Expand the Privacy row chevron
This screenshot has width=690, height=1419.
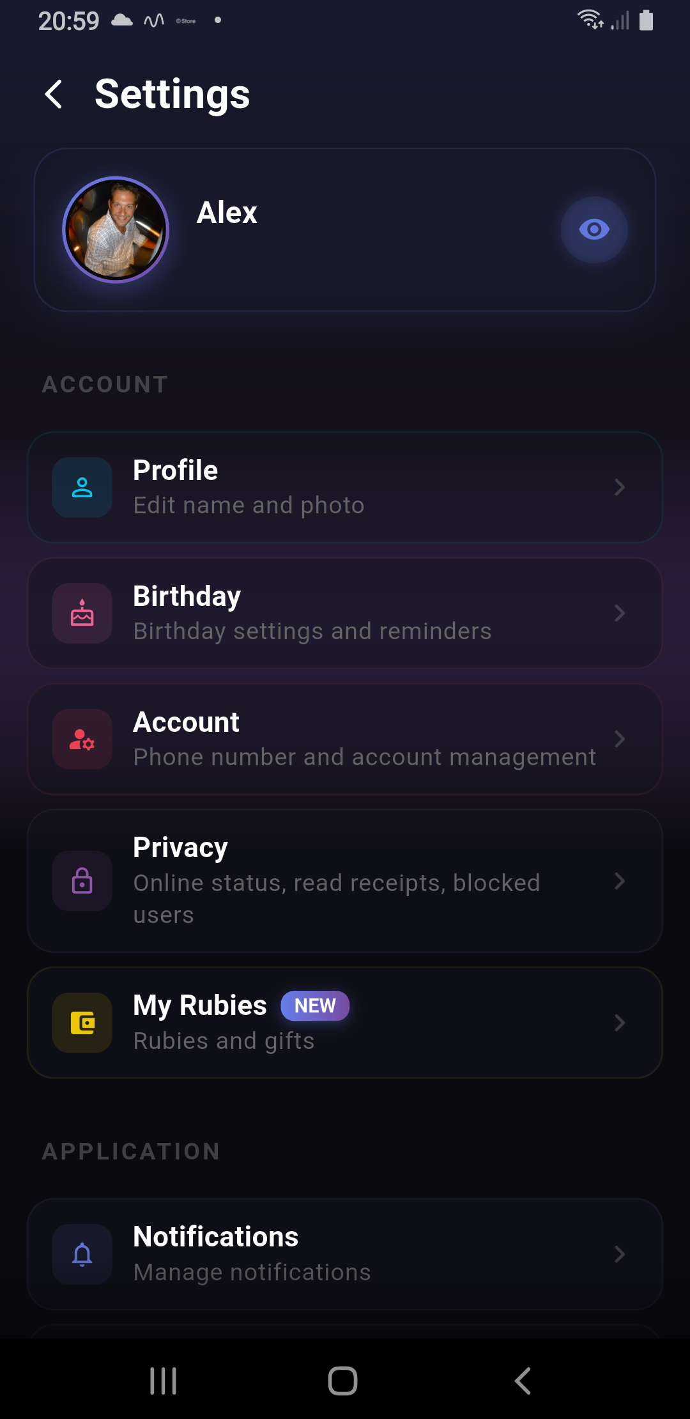[619, 881]
